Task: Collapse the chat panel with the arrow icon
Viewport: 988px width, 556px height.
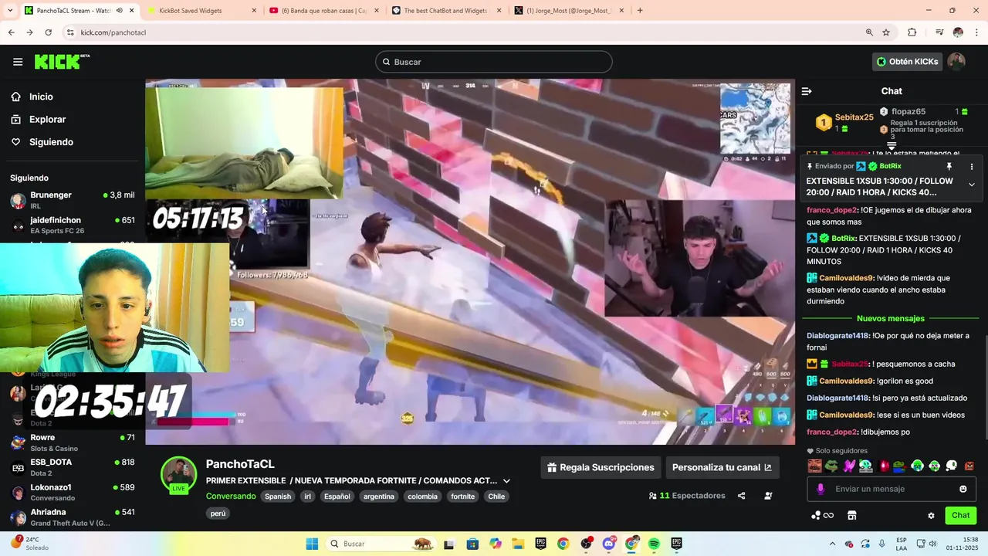Action: pos(807,91)
